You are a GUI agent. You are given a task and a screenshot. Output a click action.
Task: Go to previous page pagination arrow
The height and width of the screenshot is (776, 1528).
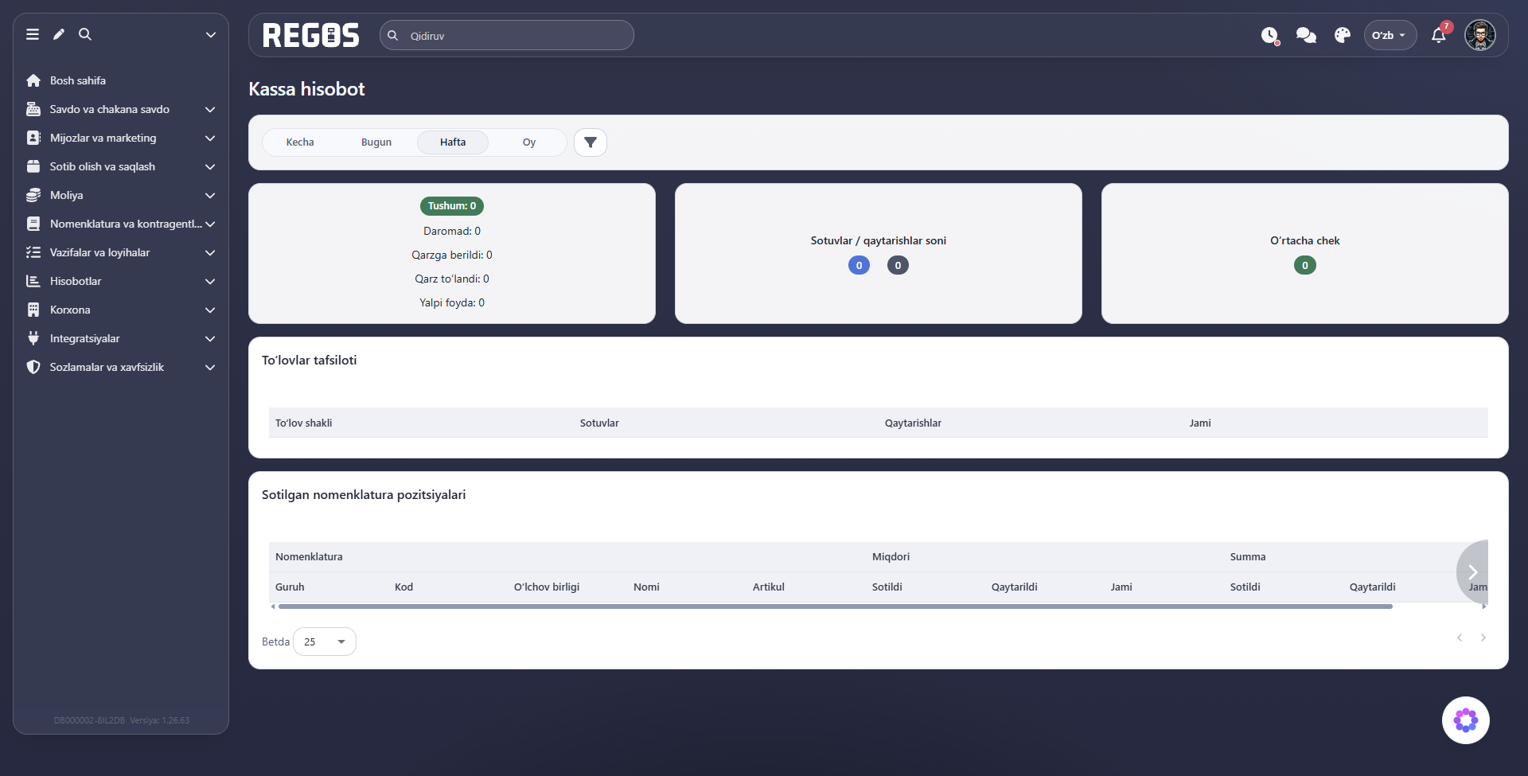1460,638
